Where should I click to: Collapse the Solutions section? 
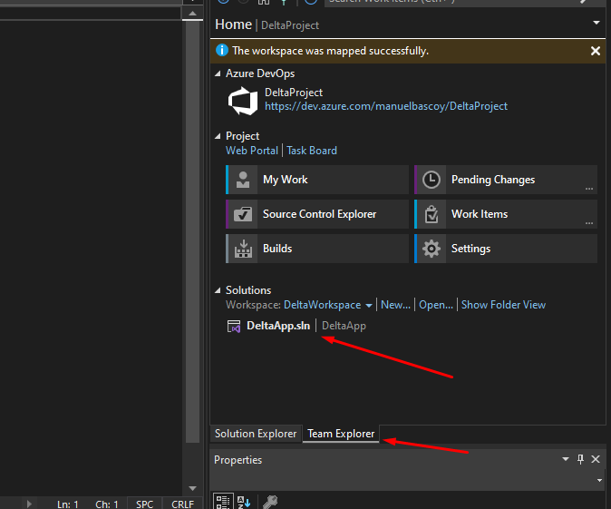(218, 290)
